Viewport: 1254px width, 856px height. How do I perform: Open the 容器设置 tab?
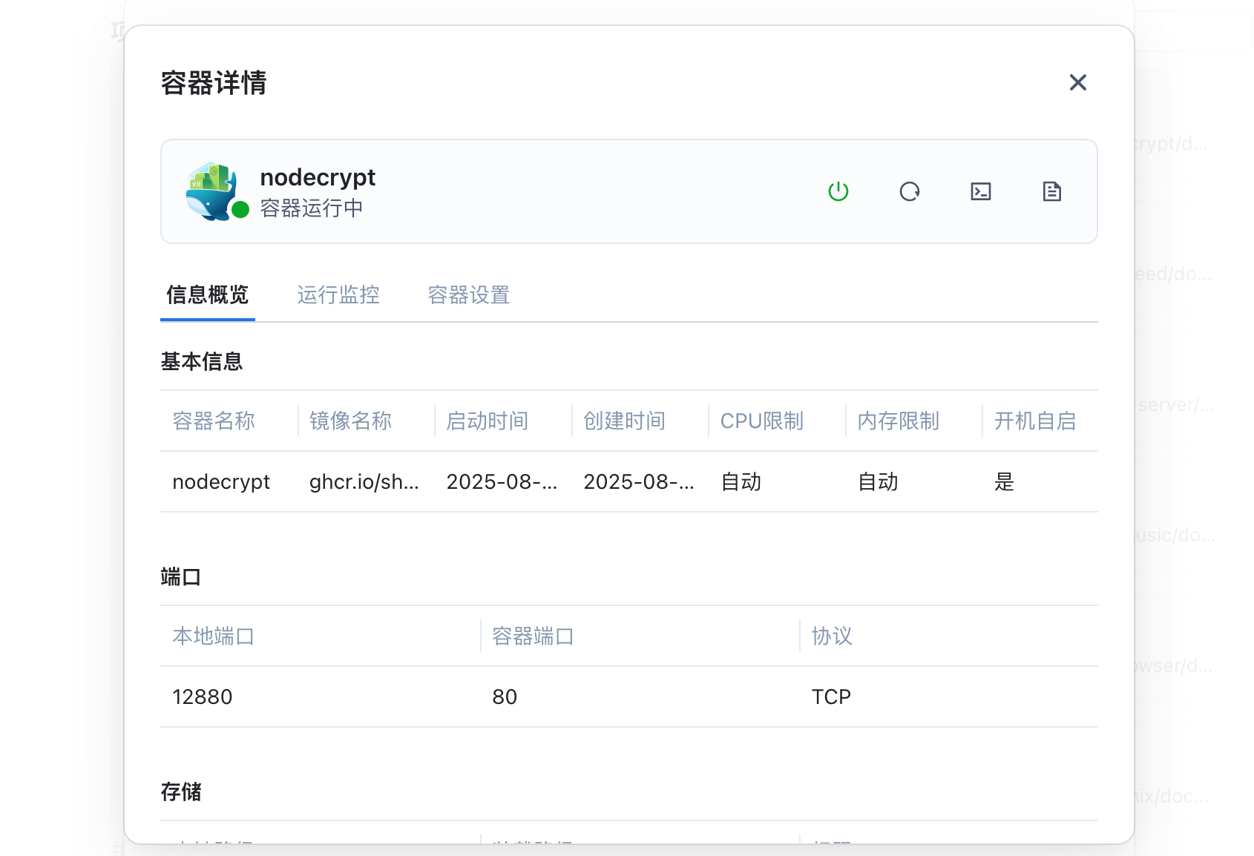(x=469, y=295)
